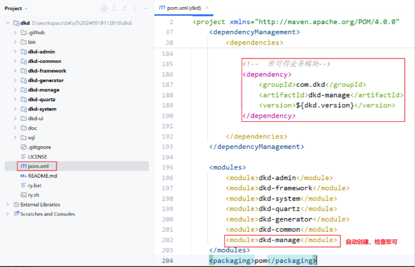
Task: Click the Expand All icon in Project panel
Action: click(114, 8)
